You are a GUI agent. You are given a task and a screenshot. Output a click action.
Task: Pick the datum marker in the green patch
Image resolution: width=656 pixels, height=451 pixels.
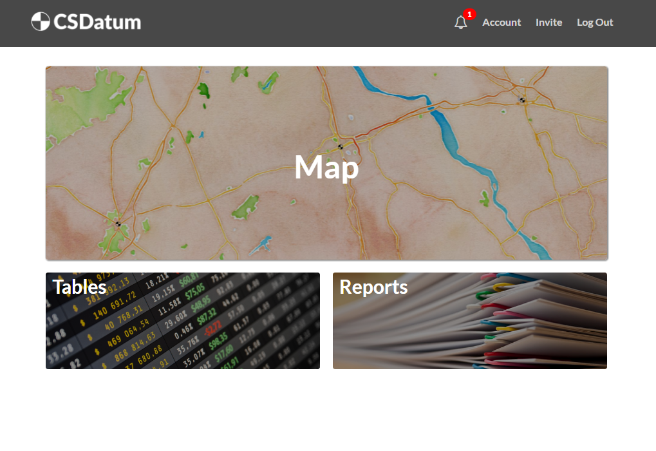click(118, 224)
